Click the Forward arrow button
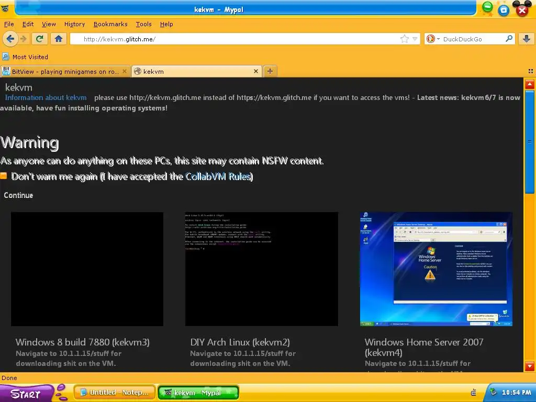Image resolution: width=536 pixels, height=402 pixels. 24,39
